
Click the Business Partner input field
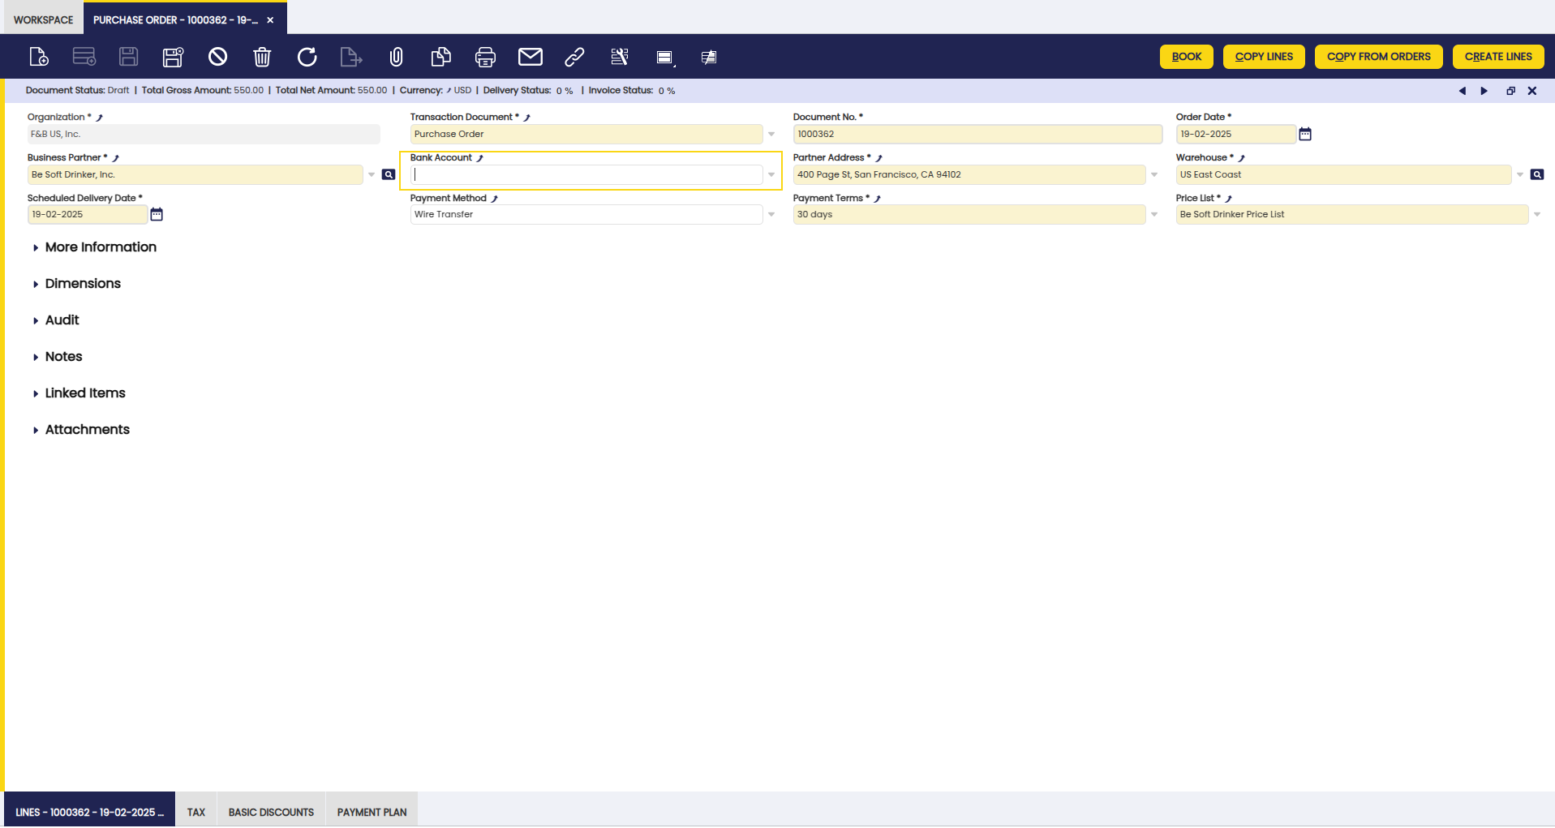(x=195, y=174)
